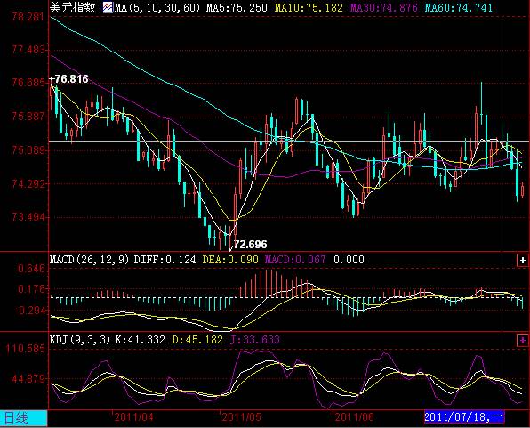Click the 2011/07/18 crosshair date label
530x428 pixels.
coord(464,417)
